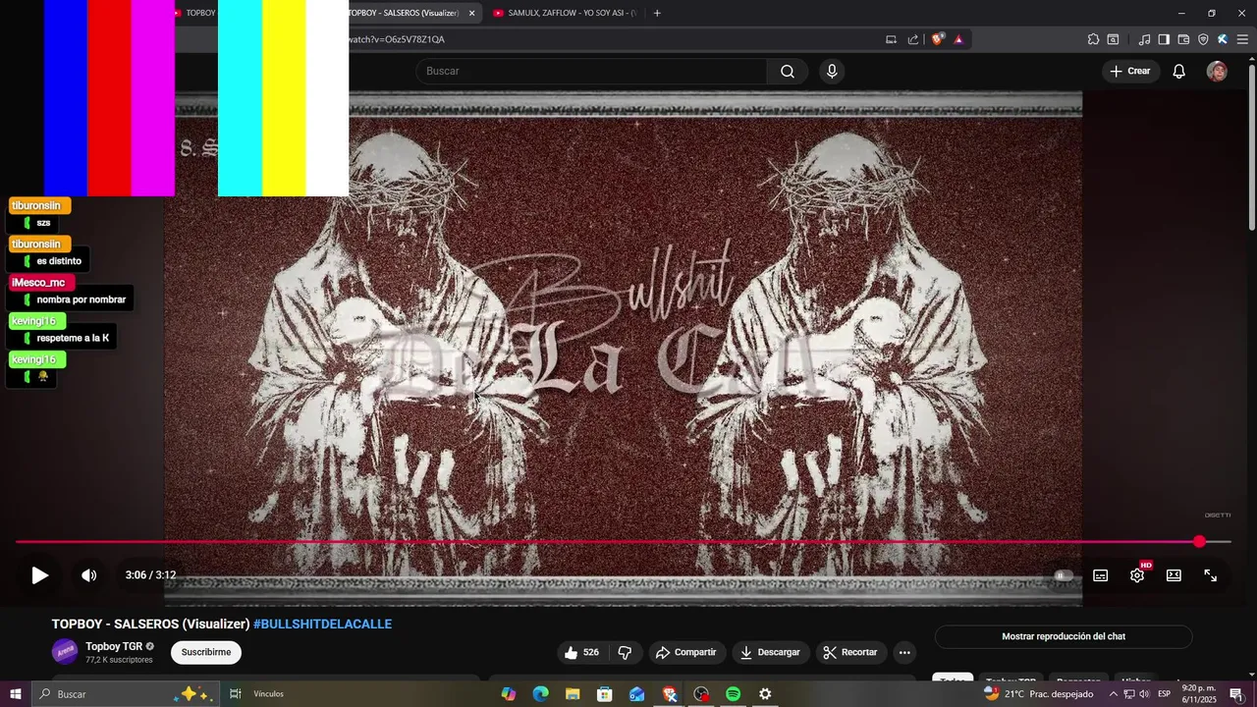
Task: Open Brave Shields lion icon
Action: point(938,39)
